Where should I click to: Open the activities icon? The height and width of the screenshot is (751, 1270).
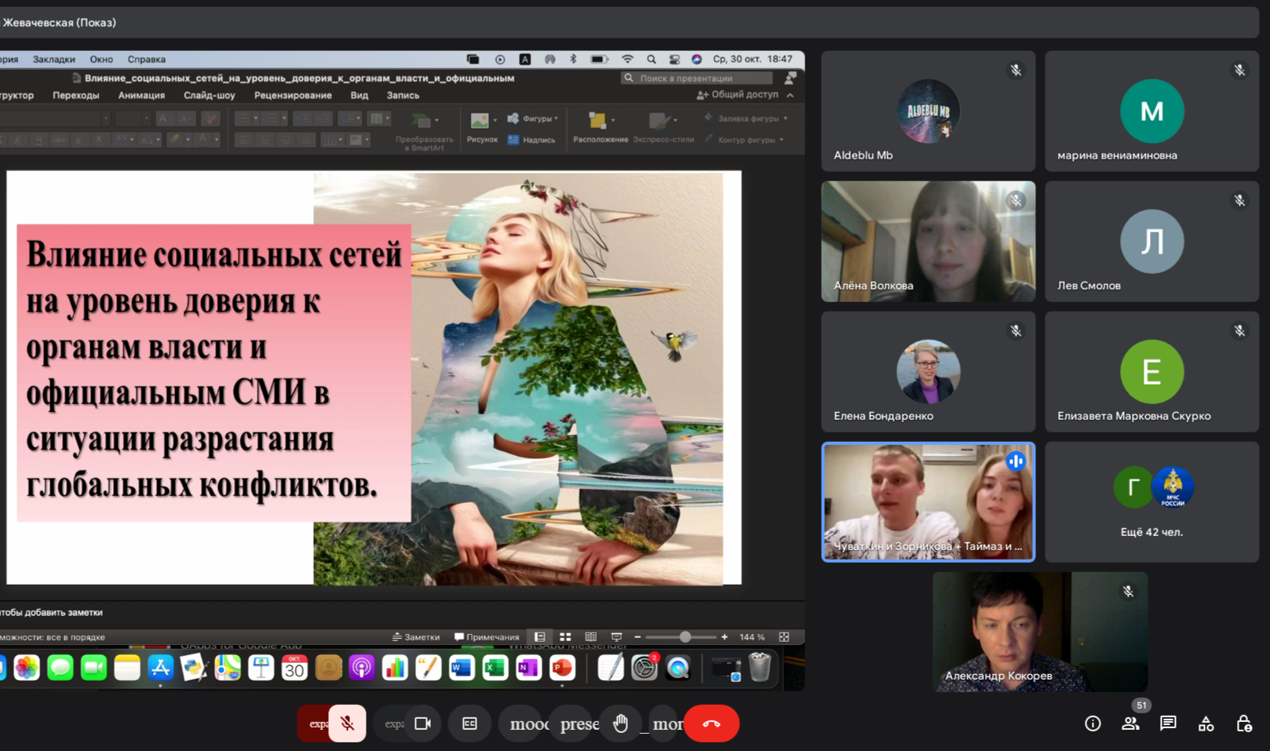(x=1206, y=724)
